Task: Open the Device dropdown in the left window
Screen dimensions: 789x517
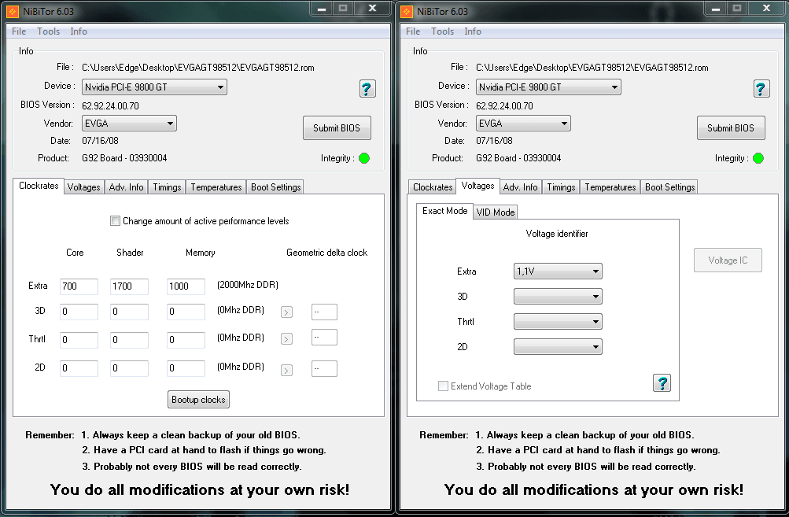Action: click(154, 87)
